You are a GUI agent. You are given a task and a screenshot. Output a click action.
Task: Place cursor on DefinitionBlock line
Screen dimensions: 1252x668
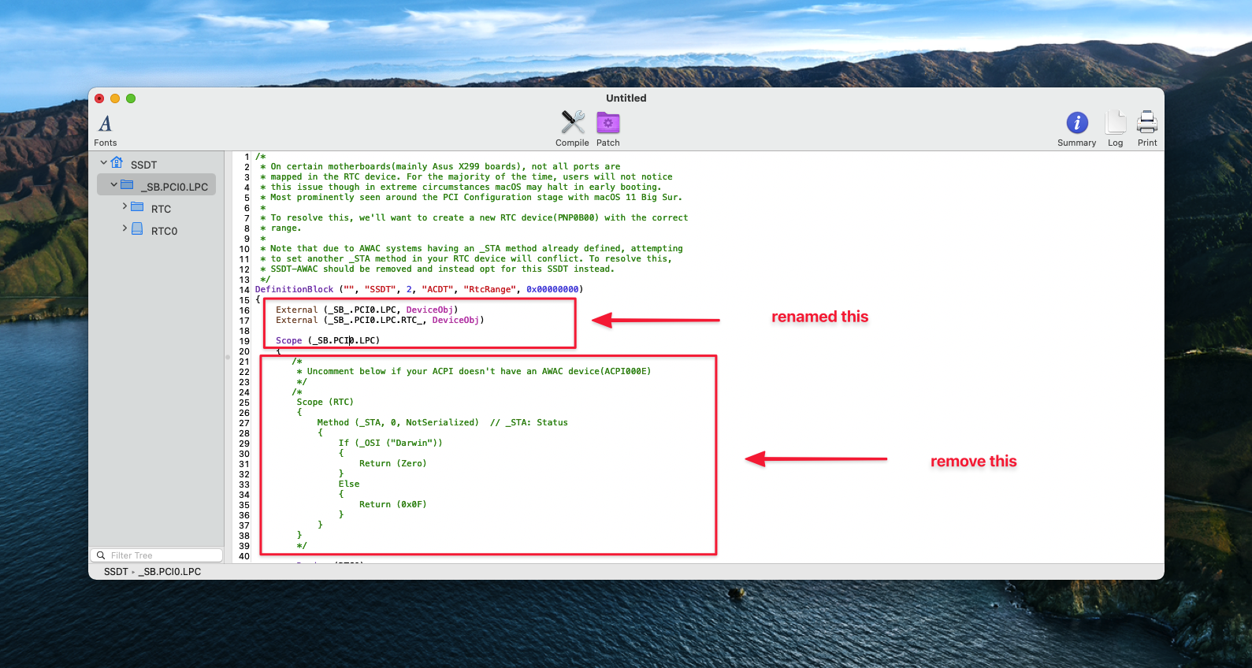point(418,290)
